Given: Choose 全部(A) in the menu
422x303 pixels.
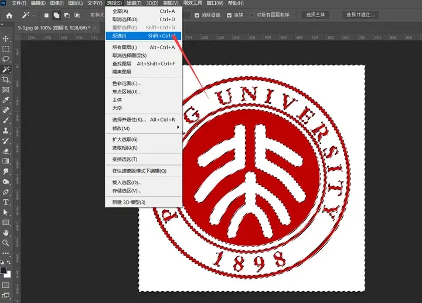Looking at the screenshot, I should (144, 11).
